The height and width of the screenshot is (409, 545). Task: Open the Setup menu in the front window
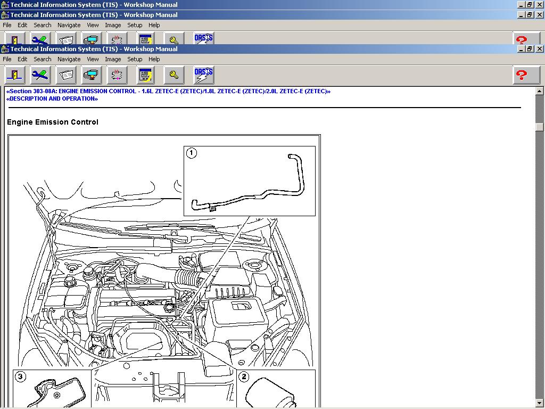135,59
